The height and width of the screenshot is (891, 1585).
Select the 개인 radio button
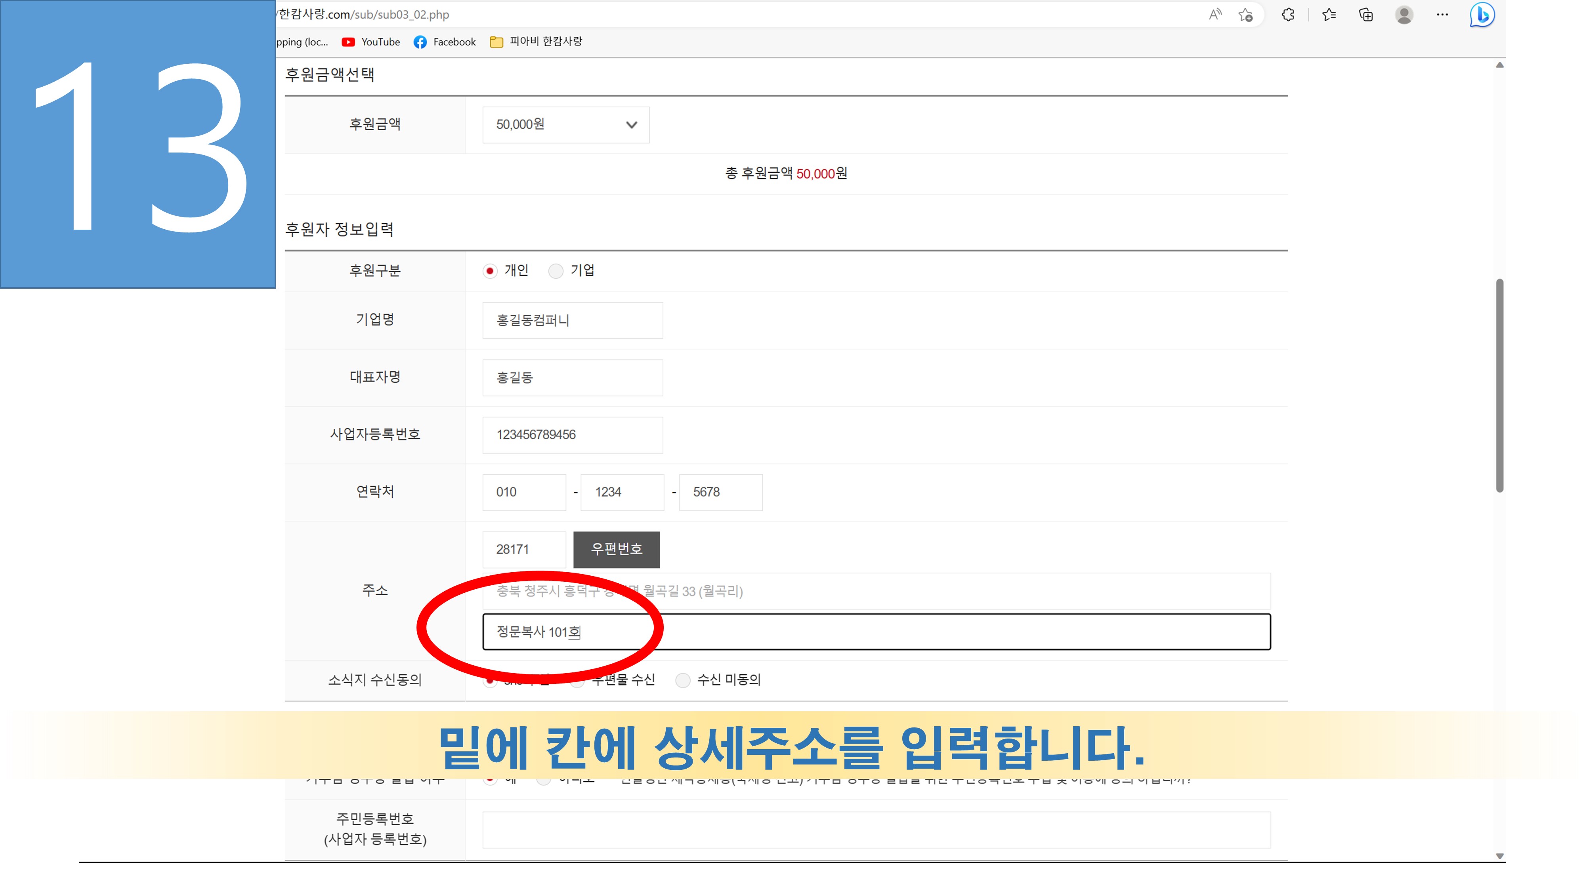490,271
